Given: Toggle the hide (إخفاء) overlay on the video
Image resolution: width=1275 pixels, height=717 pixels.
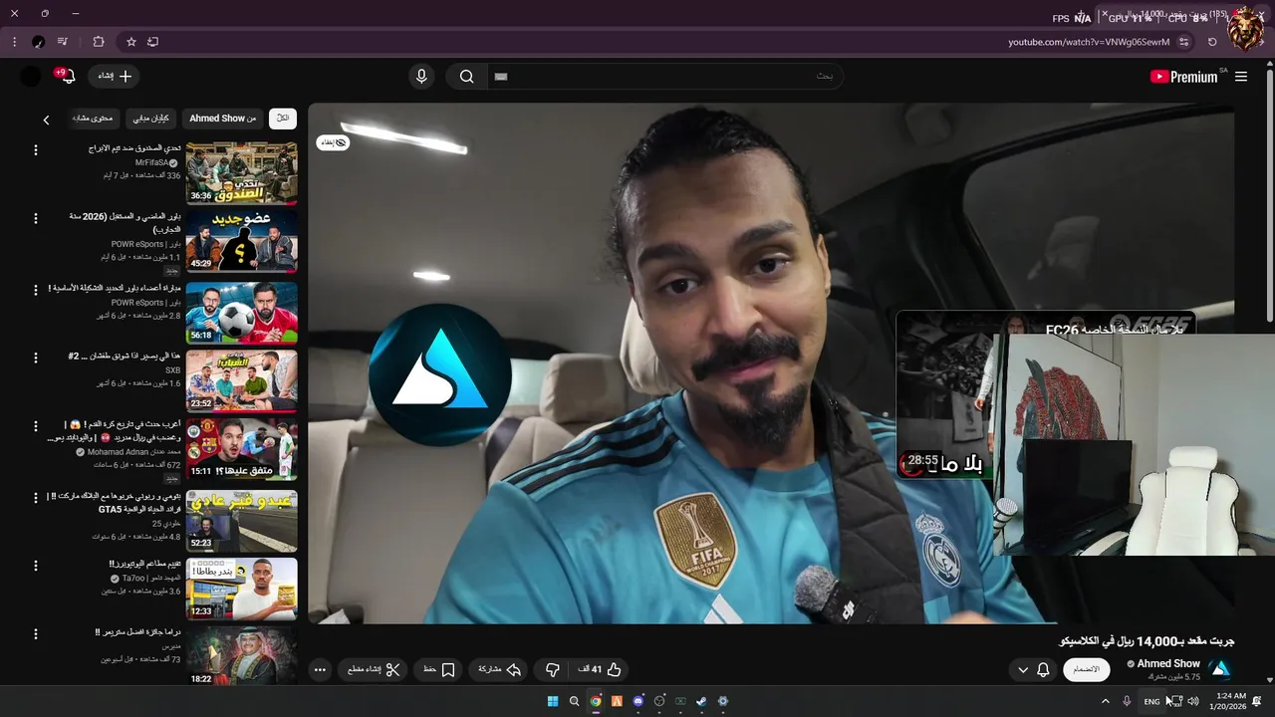Looking at the screenshot, I should click(x=333, y=142).
